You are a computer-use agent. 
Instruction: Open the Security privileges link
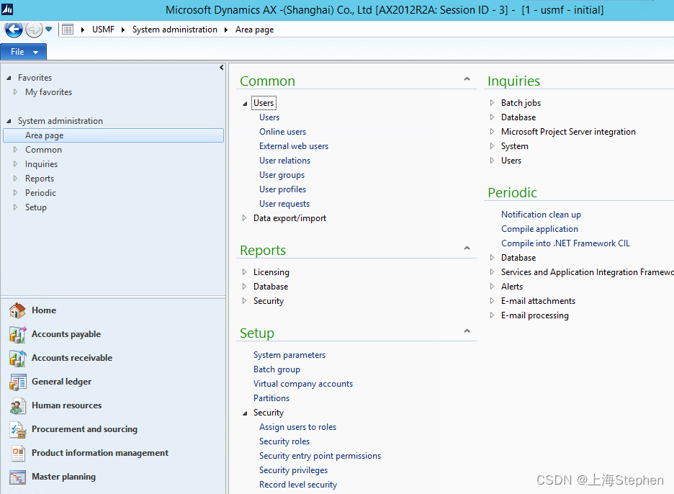click(293, 470)
